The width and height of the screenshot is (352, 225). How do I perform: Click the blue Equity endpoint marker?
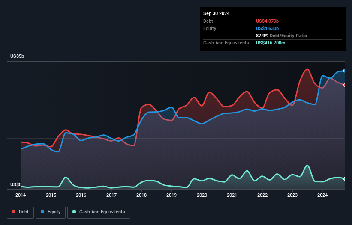(345, 71)
